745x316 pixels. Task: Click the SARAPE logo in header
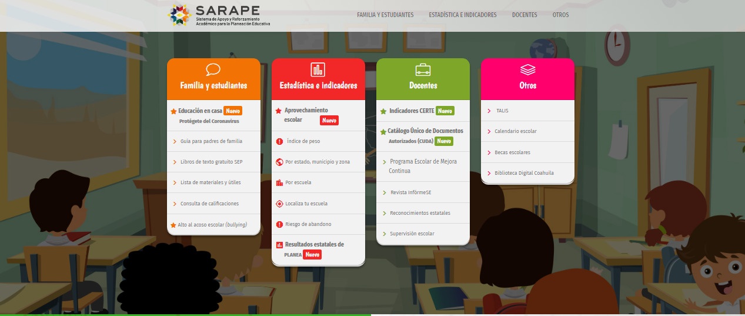[219, 15]
